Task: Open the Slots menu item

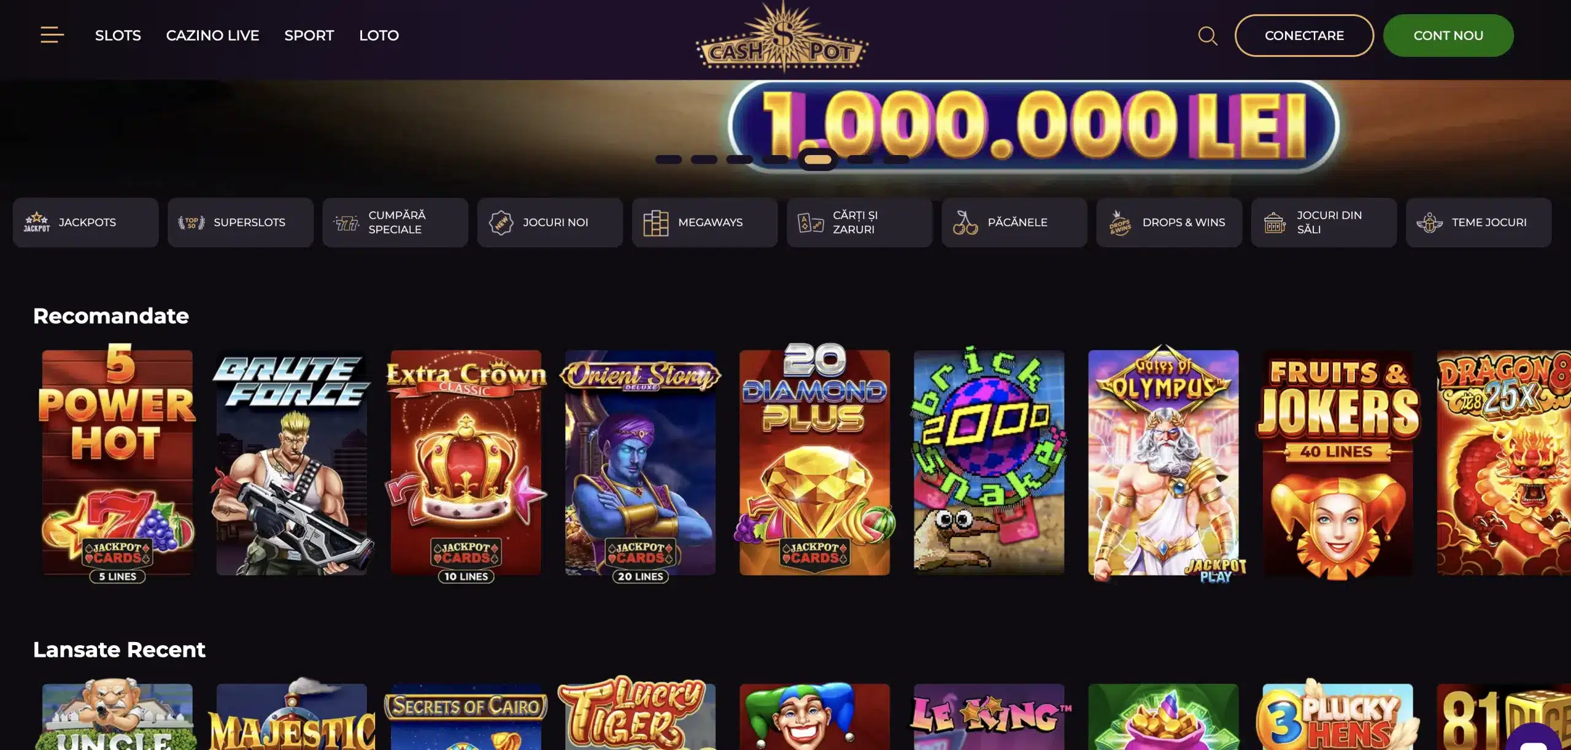Action: click(118, 36)
